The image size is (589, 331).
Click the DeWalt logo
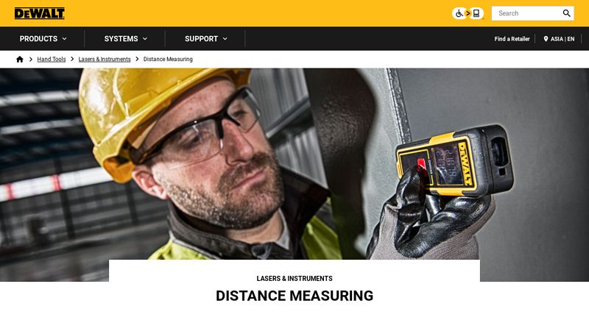40,13
